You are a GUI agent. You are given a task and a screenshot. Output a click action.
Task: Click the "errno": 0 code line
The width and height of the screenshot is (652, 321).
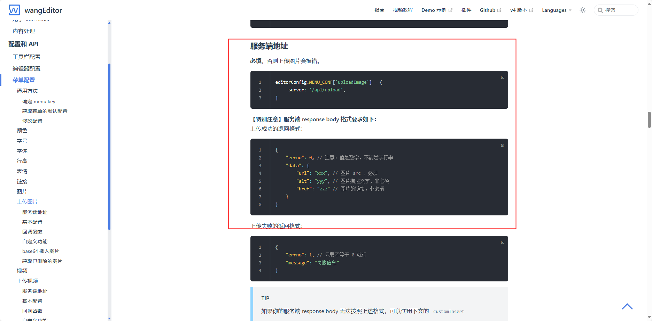[x=339, y=158]
